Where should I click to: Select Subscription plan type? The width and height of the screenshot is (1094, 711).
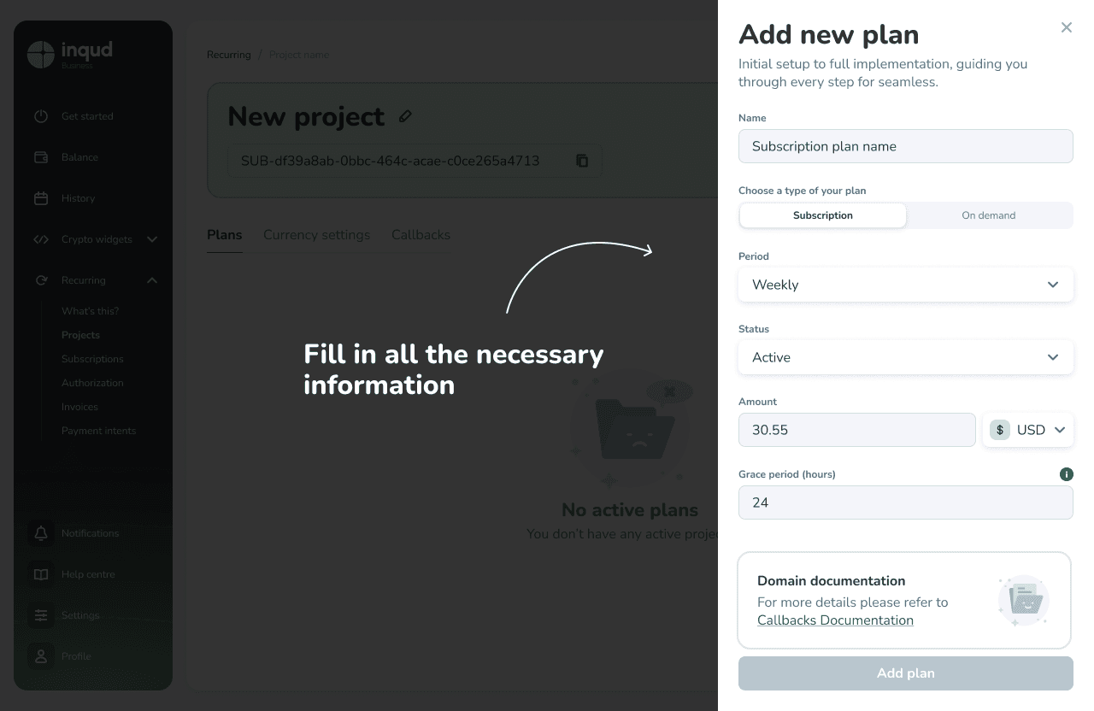822,215
